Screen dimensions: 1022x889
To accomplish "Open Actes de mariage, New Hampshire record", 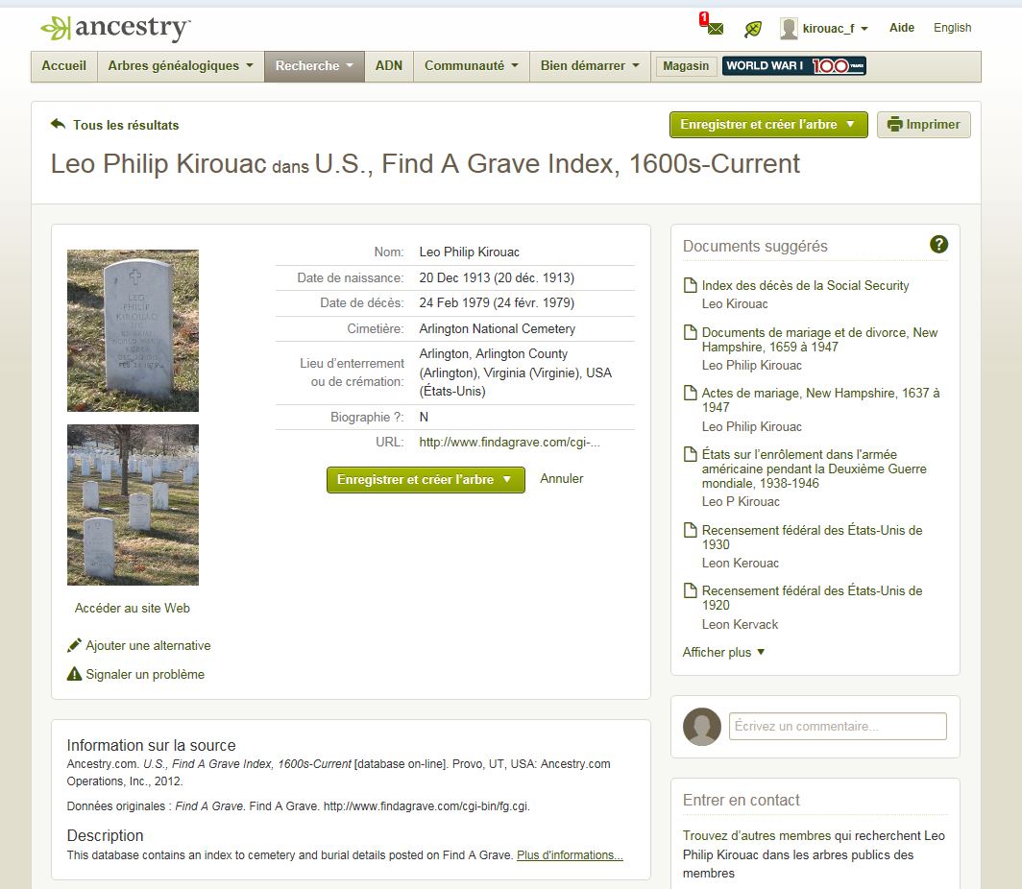I will point(820,400).
